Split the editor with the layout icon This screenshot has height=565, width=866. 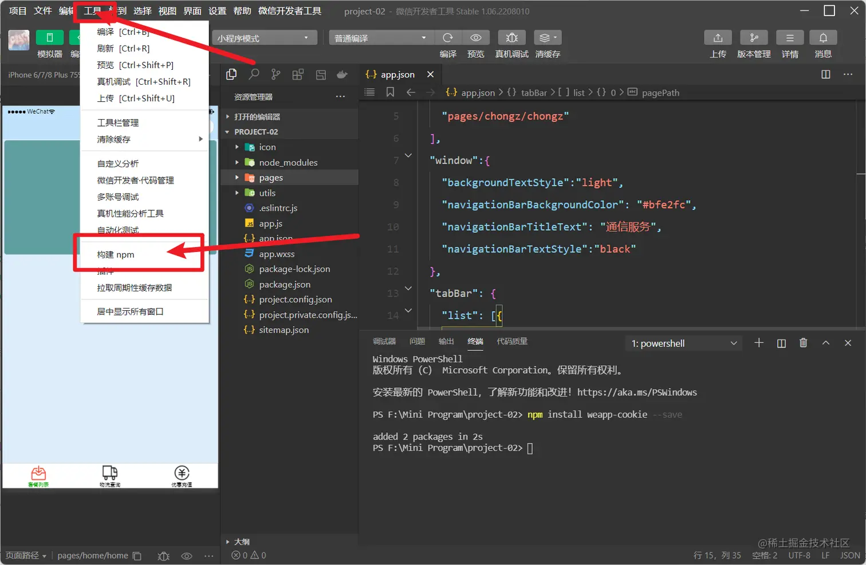[x=826, y=74]
